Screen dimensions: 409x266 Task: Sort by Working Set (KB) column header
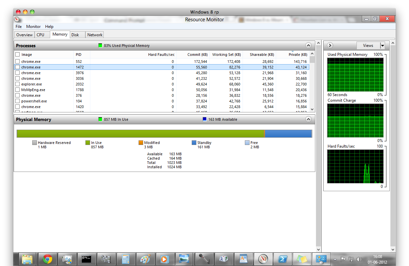226,55
